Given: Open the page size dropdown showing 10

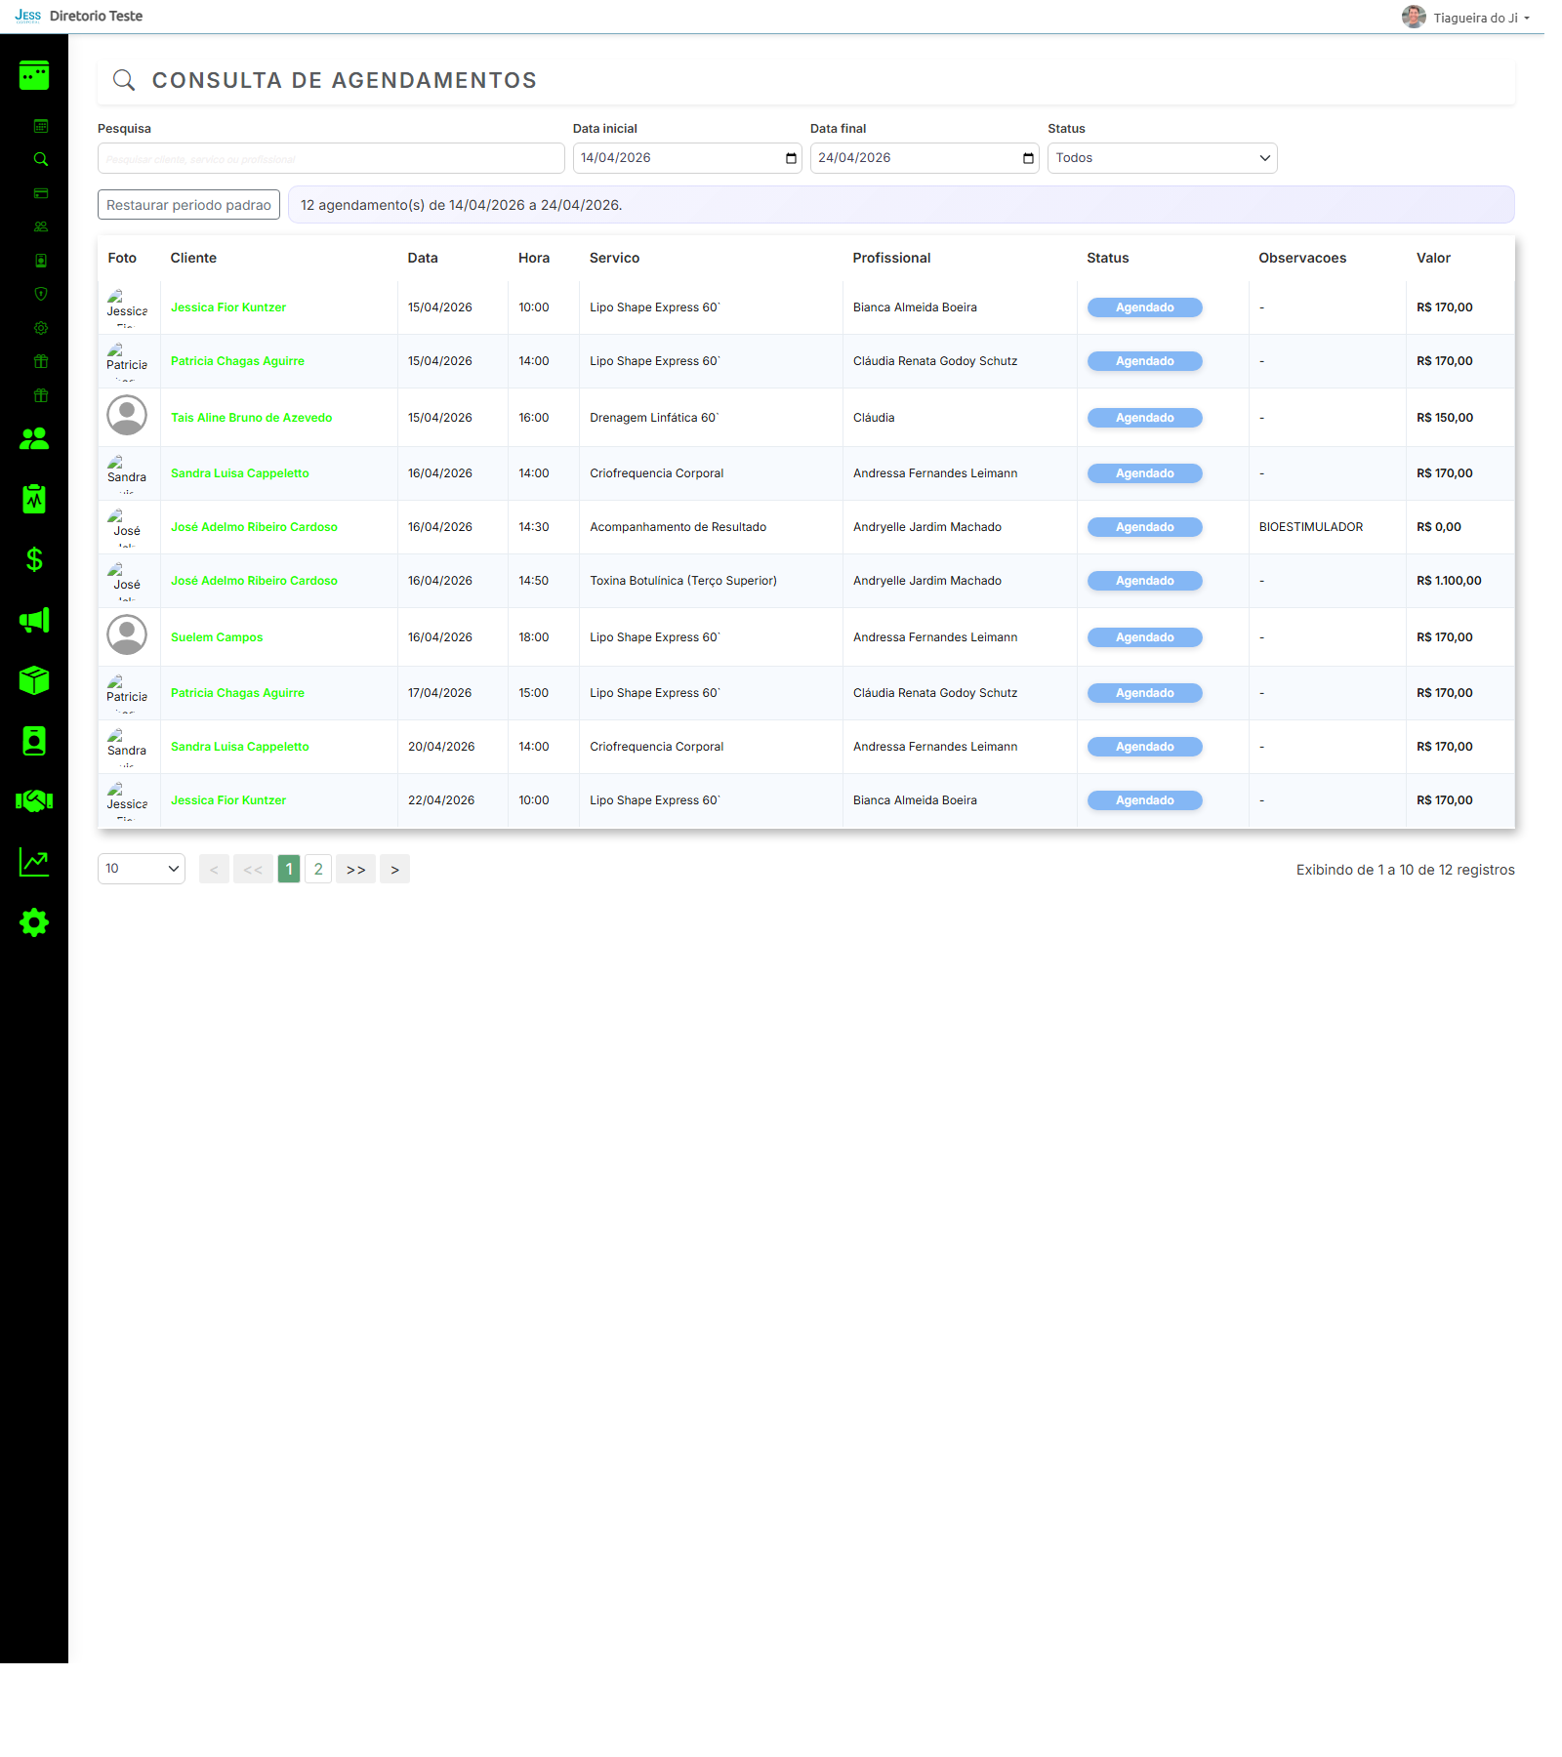Looking at the screenshot, I should click(142, 869).
